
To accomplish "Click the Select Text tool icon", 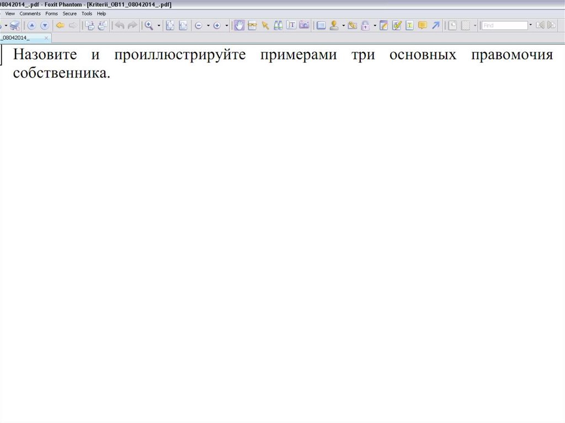I will click(291, 25).
